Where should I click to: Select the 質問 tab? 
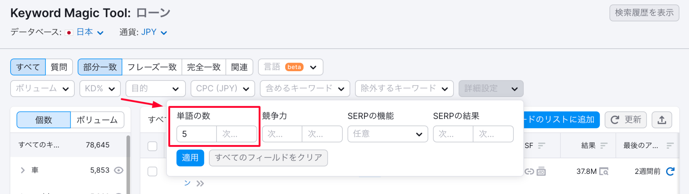pyautogui.click(x=59, y=67)
